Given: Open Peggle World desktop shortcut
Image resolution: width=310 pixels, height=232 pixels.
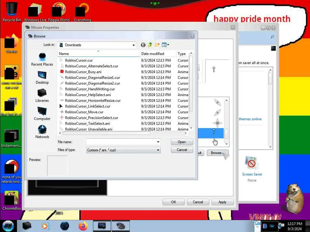Looking at the screenshot, I should [x=59, y=11].
